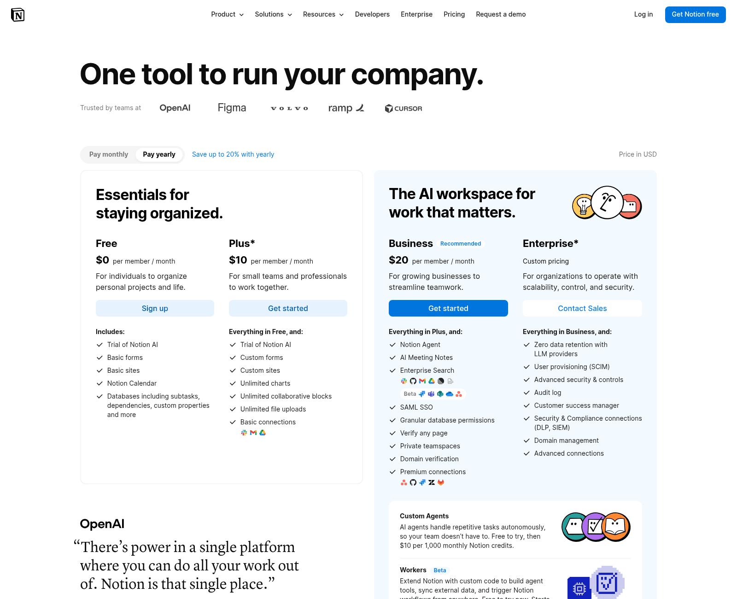The width and height of the screenshot is (737, 599).
Task: Click 'Unlimited file uploads' feature
Action: click(x=273, y=409)
